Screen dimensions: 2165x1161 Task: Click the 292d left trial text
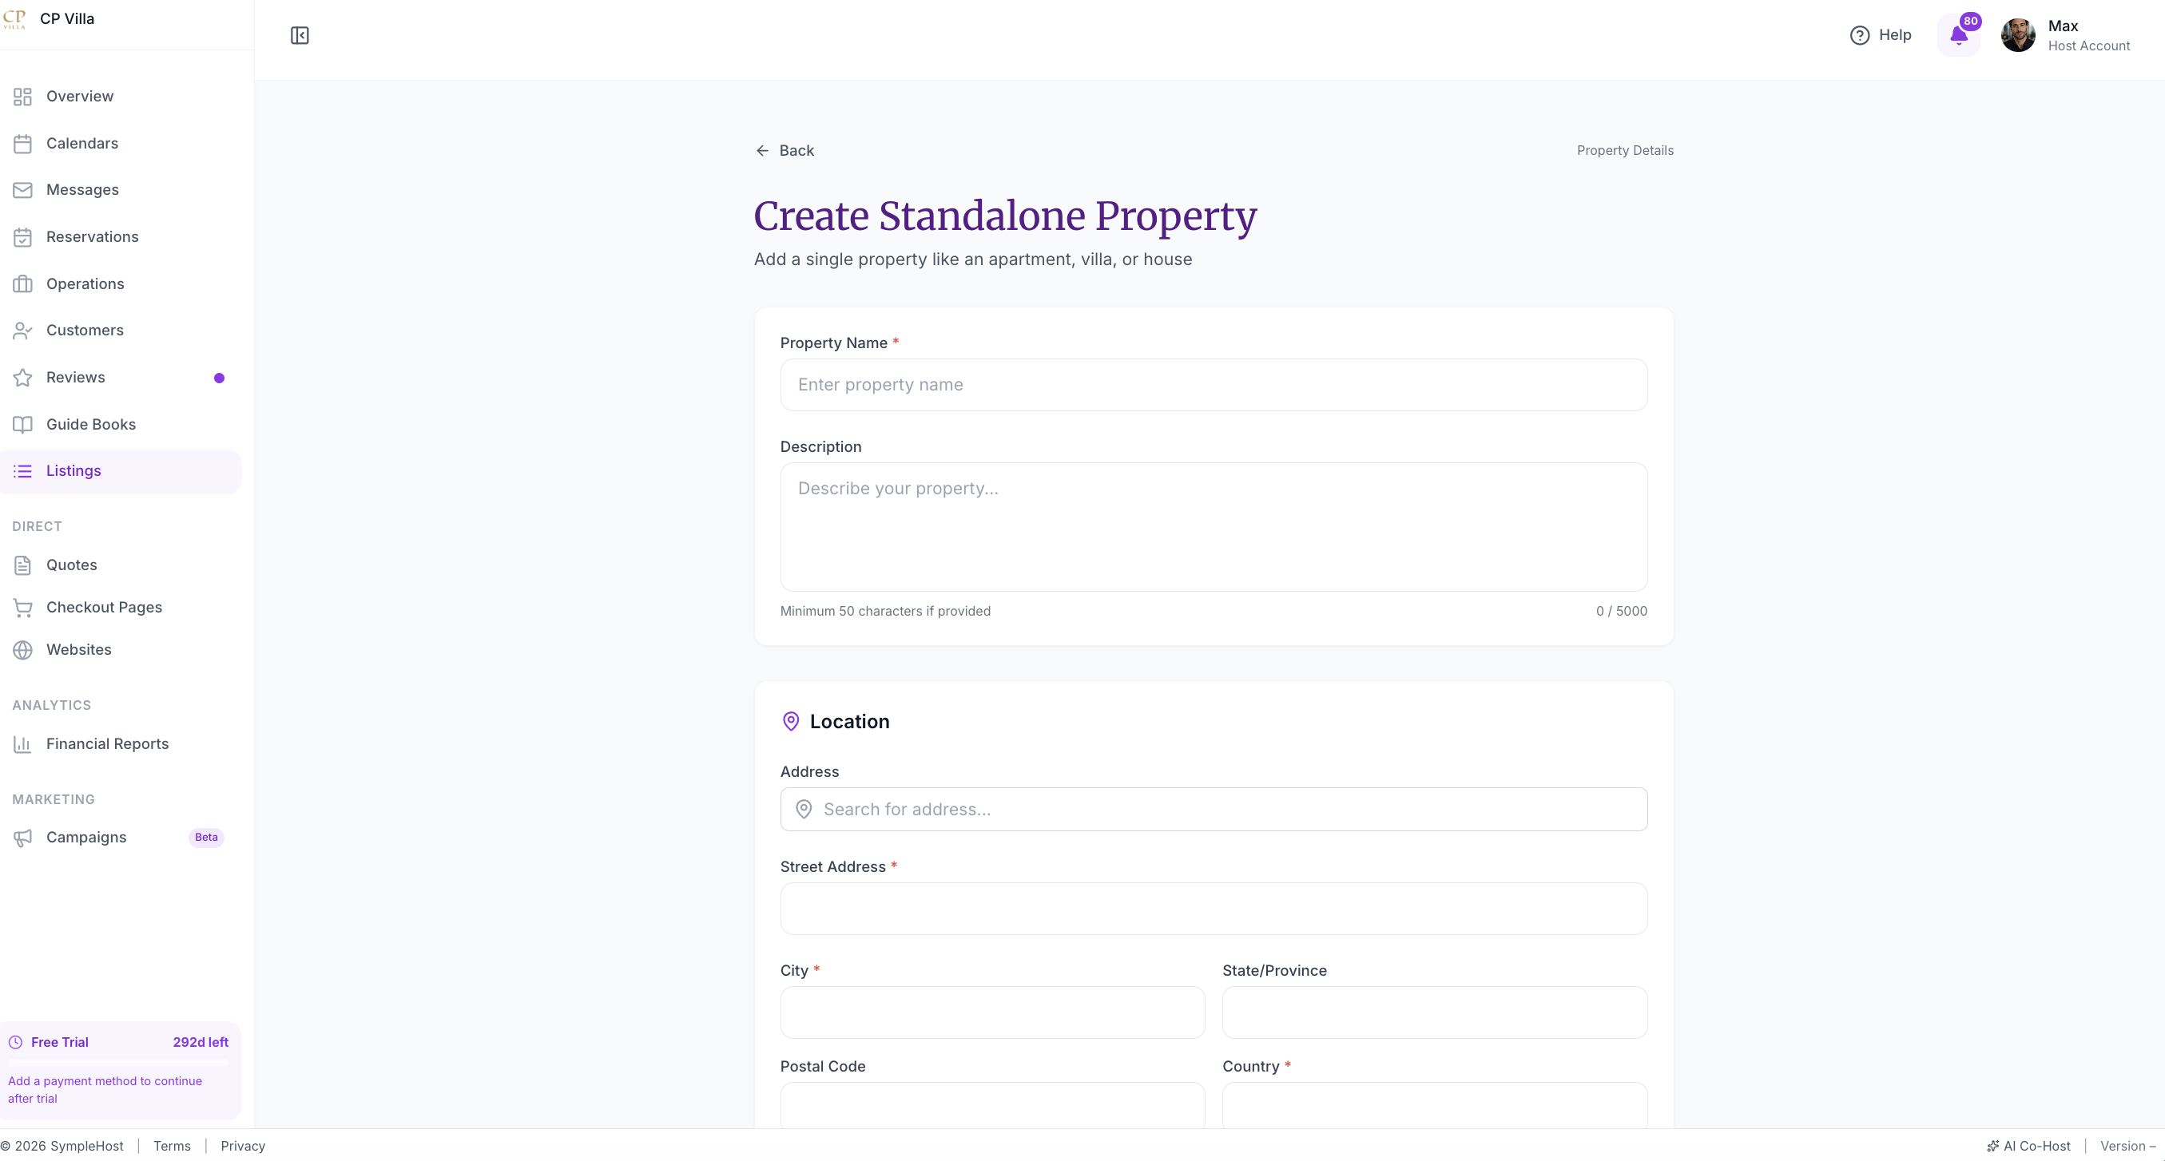[201, 1042]
